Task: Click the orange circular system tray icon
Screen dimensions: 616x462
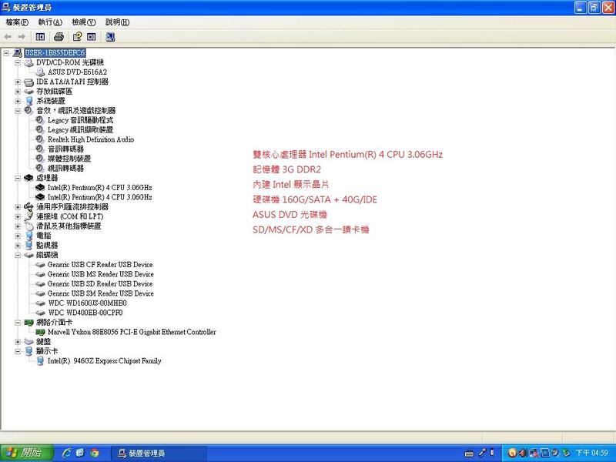Action: [x=512, y=453]
